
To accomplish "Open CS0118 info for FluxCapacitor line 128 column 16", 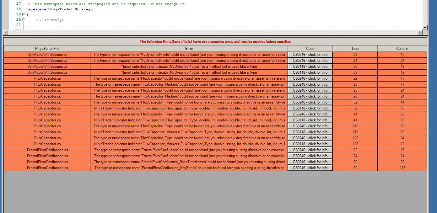I will (x=310, y=144).
